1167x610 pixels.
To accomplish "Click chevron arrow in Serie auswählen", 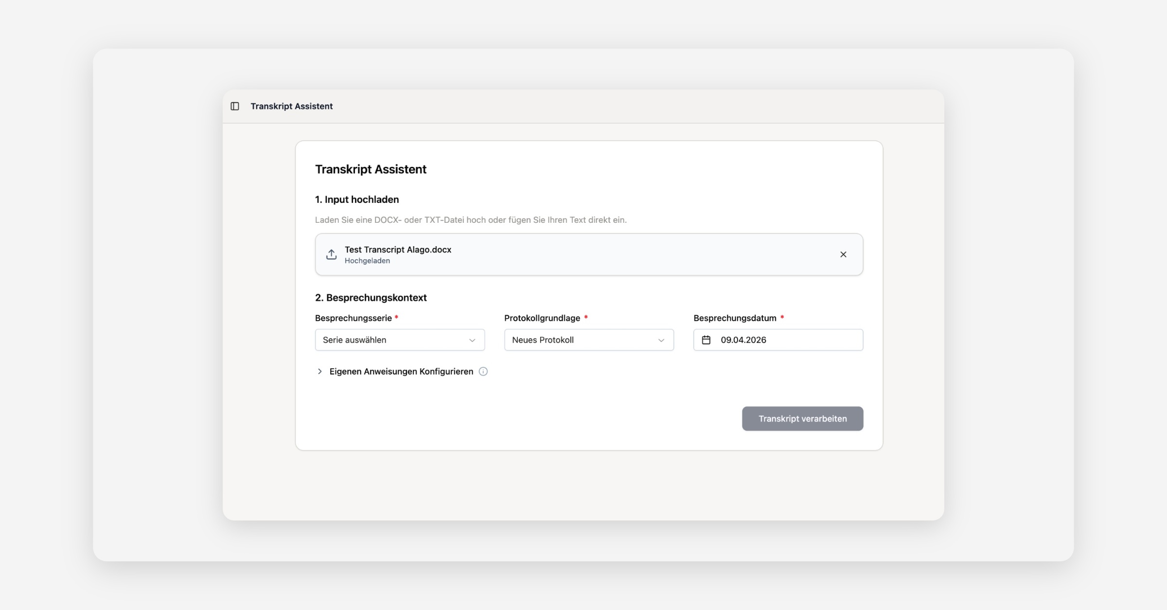I will click(x=472, y=340).
